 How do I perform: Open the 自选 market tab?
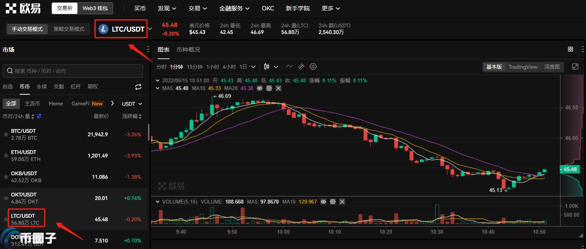click(x=8, y=87)
